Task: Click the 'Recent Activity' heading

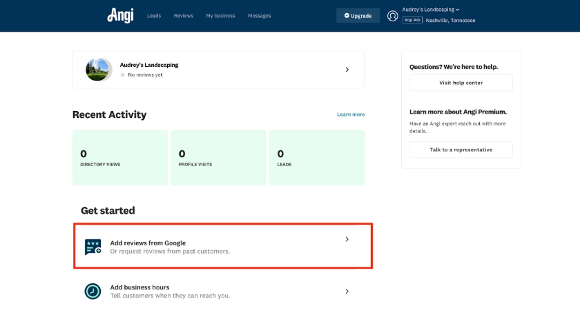Action: click(x=110, y=114)
